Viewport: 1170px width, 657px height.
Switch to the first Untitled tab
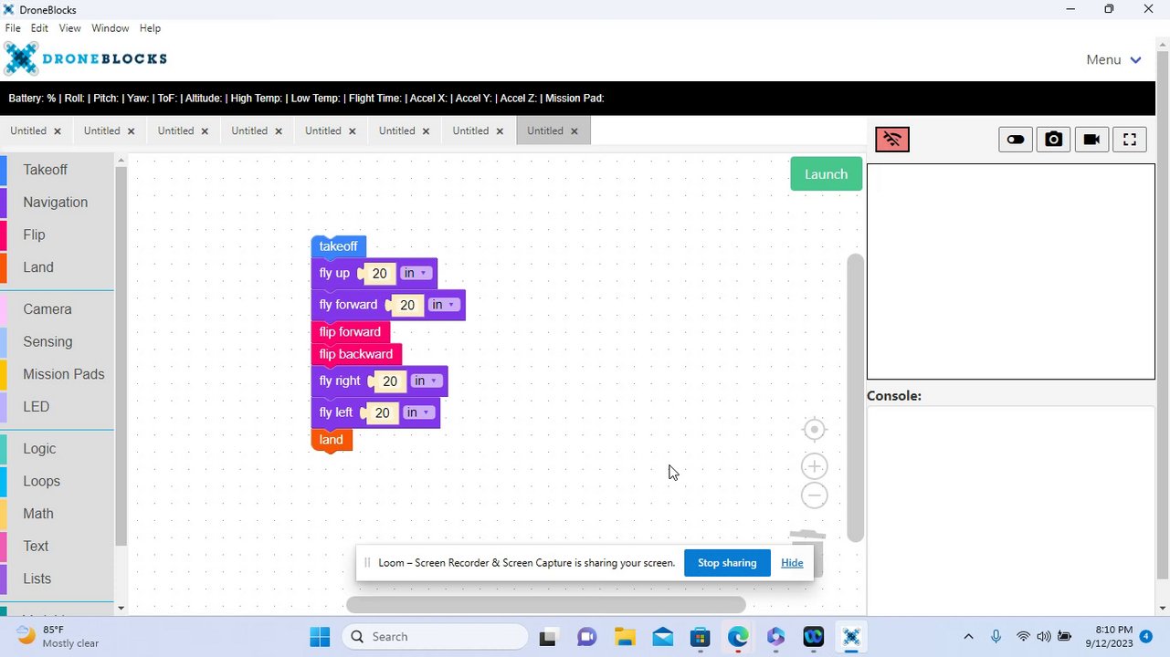[x=28, y=130]
